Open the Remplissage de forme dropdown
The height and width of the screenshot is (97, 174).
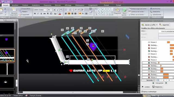click(138, 9)
